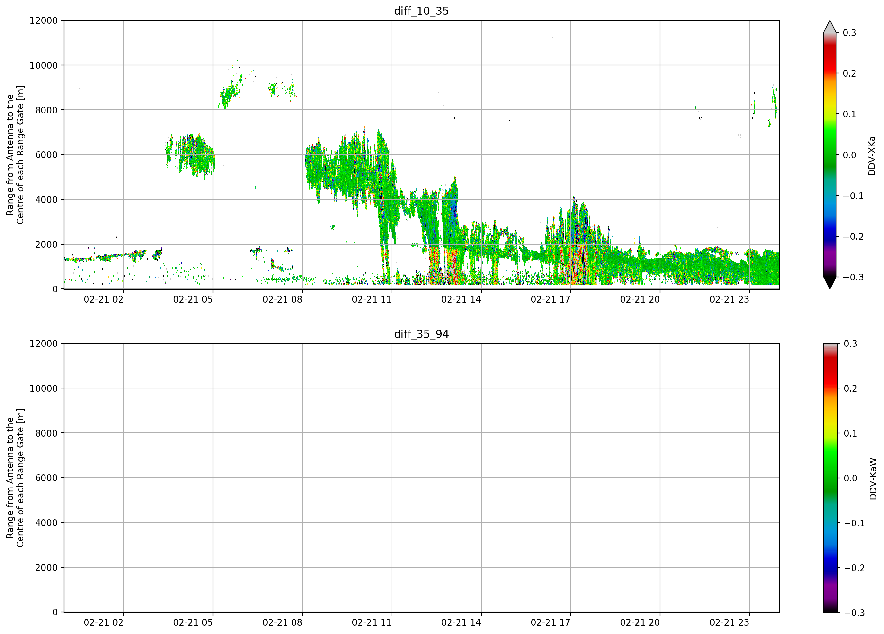Image resolution: width=884 pixels, height=634 pixels.
Task: Click the 10000 tick on diff_35_94 y-axis
Action: [44, 388]
